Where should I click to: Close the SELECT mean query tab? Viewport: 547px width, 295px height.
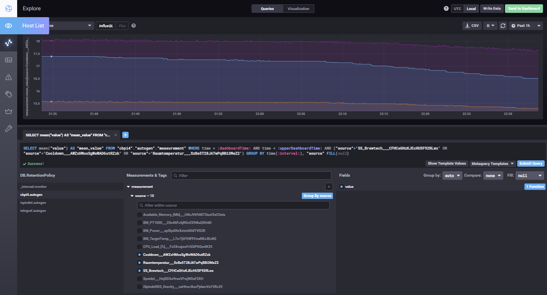pyautogui.click(x=116, y=135)
